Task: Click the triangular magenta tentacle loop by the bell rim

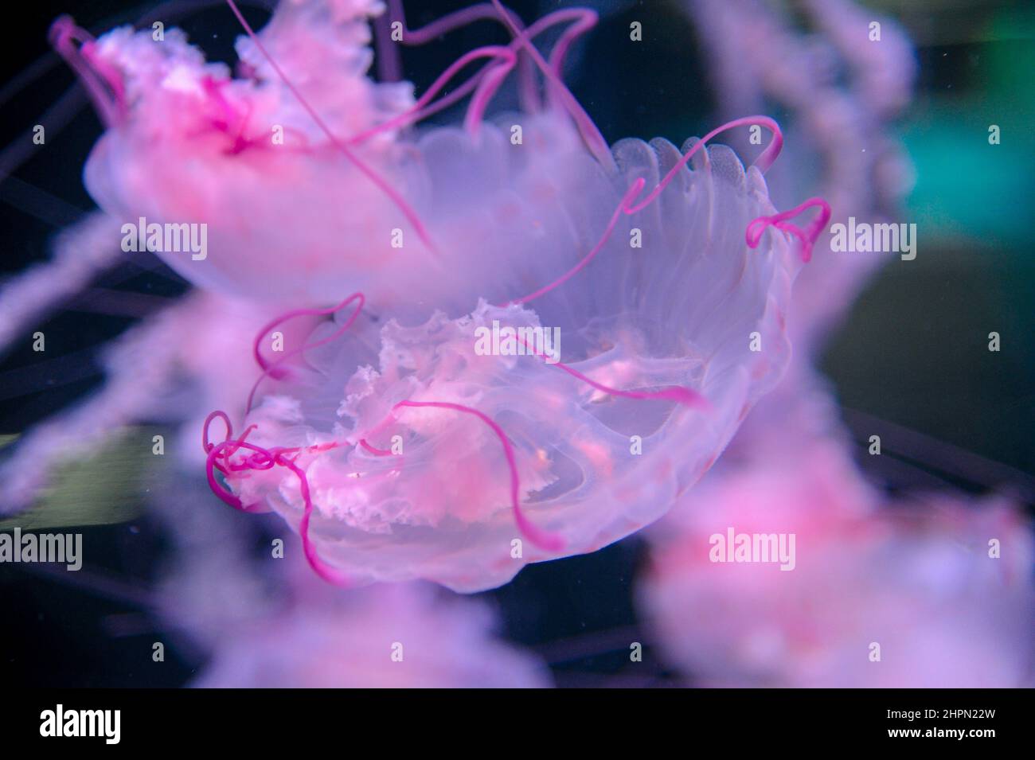Action: tap(788, 227)
